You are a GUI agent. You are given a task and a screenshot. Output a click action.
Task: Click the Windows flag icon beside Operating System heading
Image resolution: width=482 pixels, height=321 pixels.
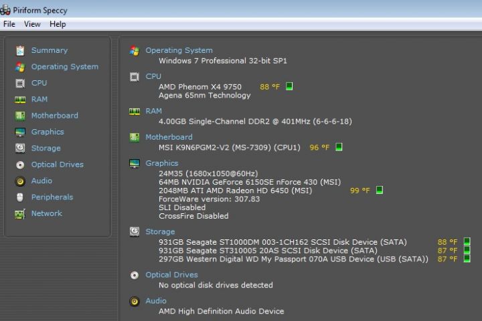[x=135, y=51]
